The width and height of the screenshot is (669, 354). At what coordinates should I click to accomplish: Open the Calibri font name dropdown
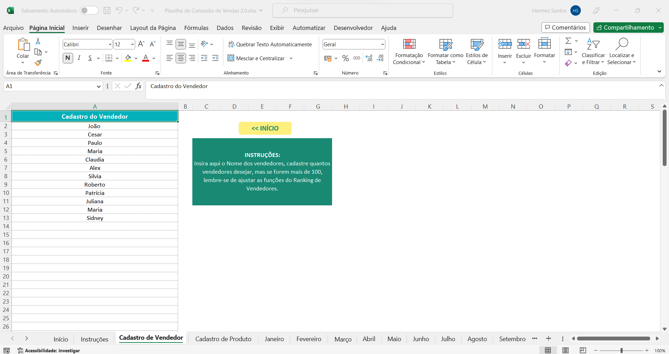coord(110,44)
